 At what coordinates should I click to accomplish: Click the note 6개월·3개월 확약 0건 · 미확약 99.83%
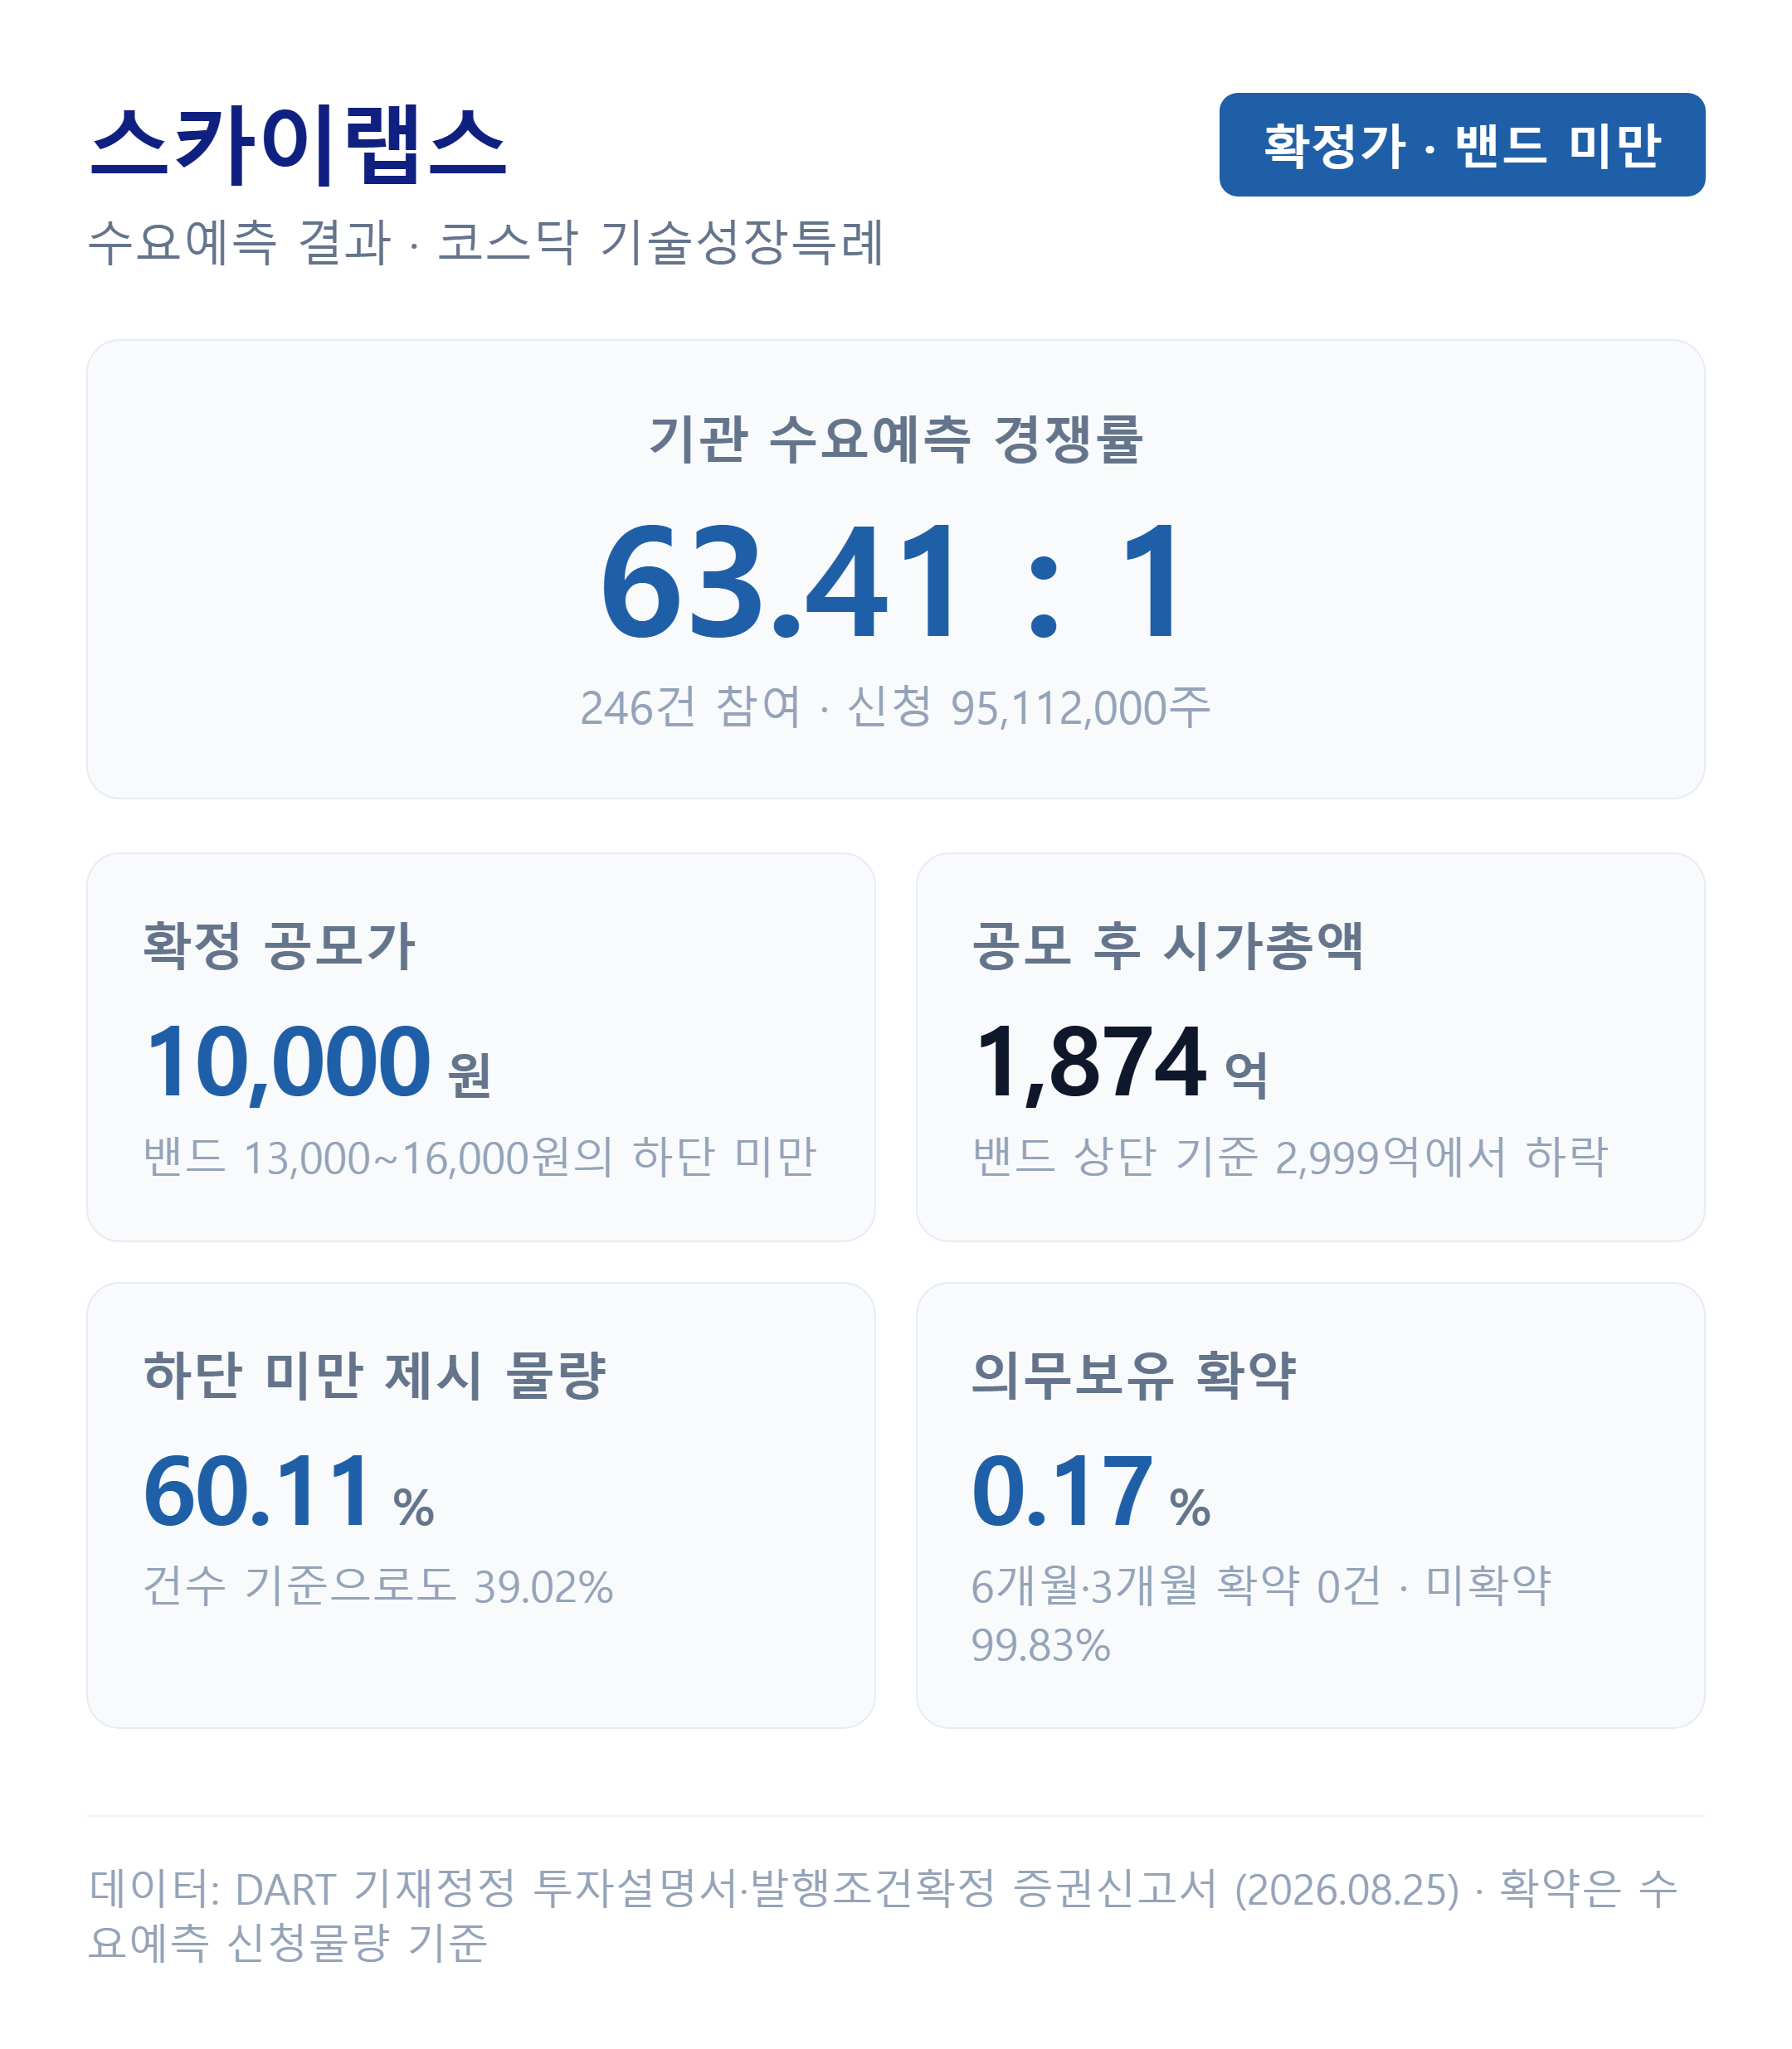point(1261,1615)
